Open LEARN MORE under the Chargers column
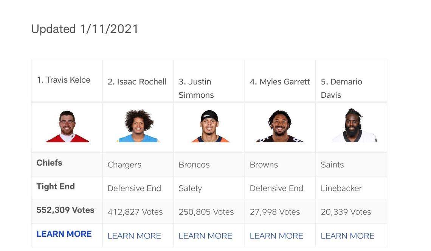 coord(134,236)
